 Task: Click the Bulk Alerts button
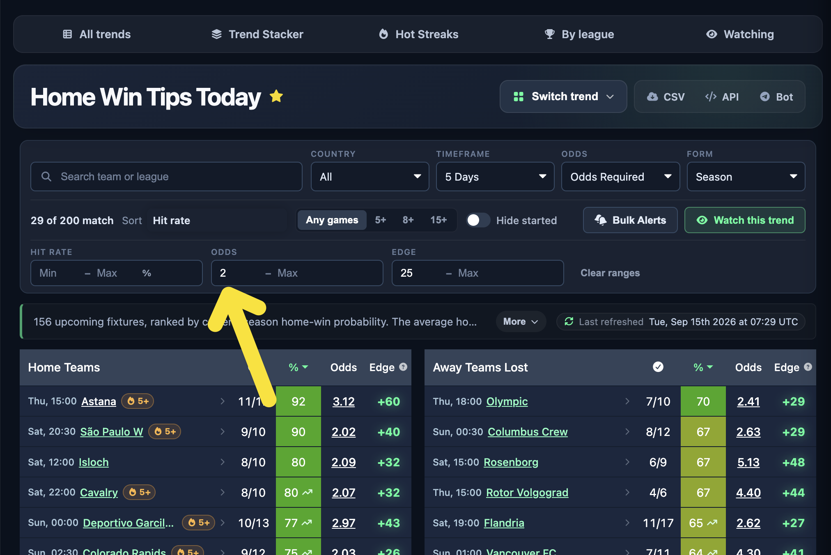point(630,220)
